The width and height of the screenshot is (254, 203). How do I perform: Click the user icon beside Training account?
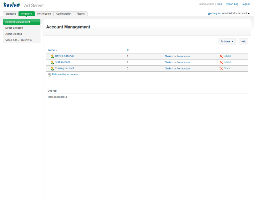[52, 68]
